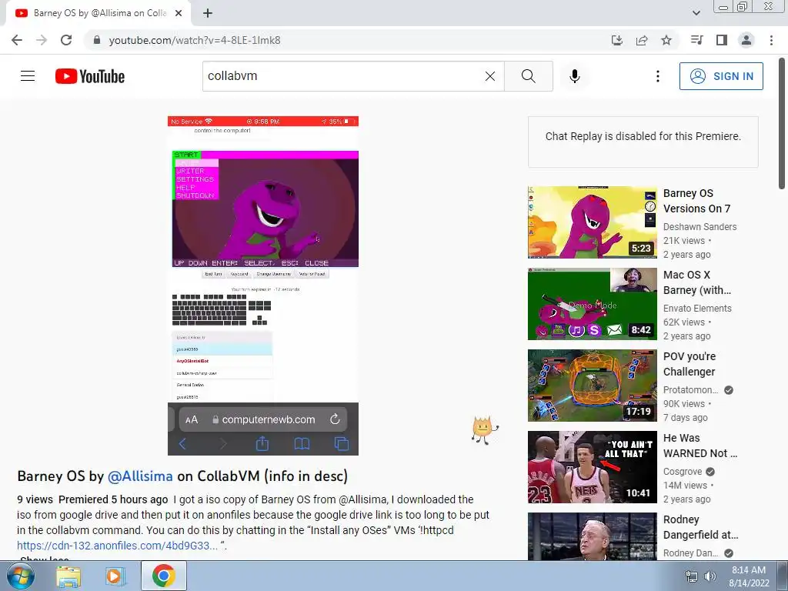Click the @Allisima link in the title
The height and width of the screenshot is (591, 788).
coord(140,476)
